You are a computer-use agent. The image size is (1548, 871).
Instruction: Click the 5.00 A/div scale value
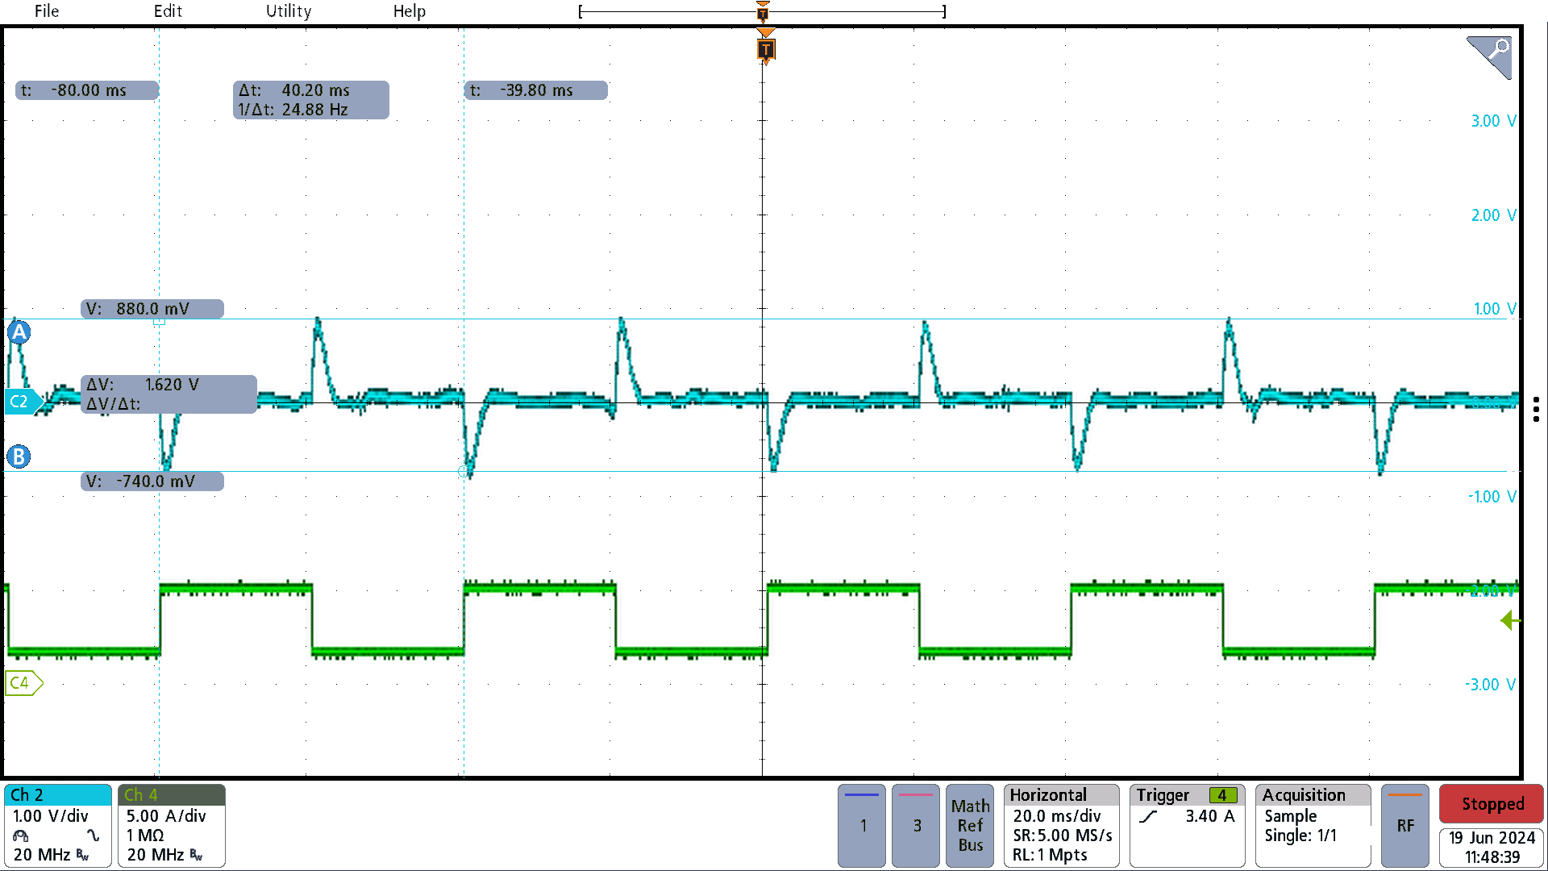(165, 816)
